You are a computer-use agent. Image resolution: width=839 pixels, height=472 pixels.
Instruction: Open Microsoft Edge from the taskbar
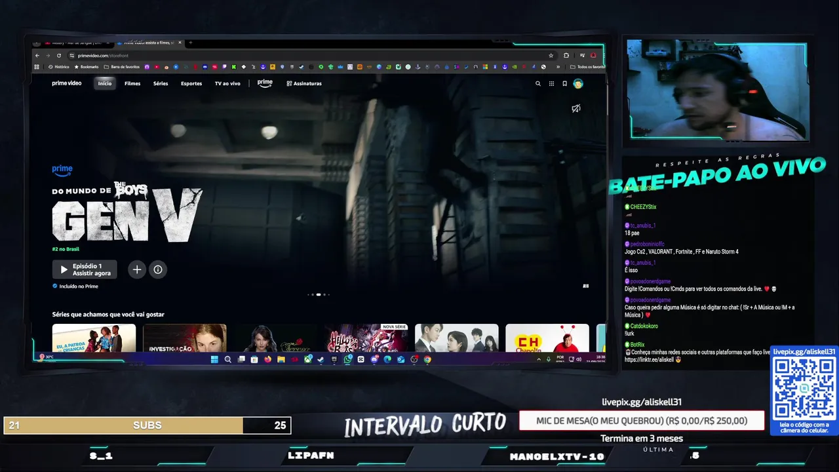(x=387, y=359)
